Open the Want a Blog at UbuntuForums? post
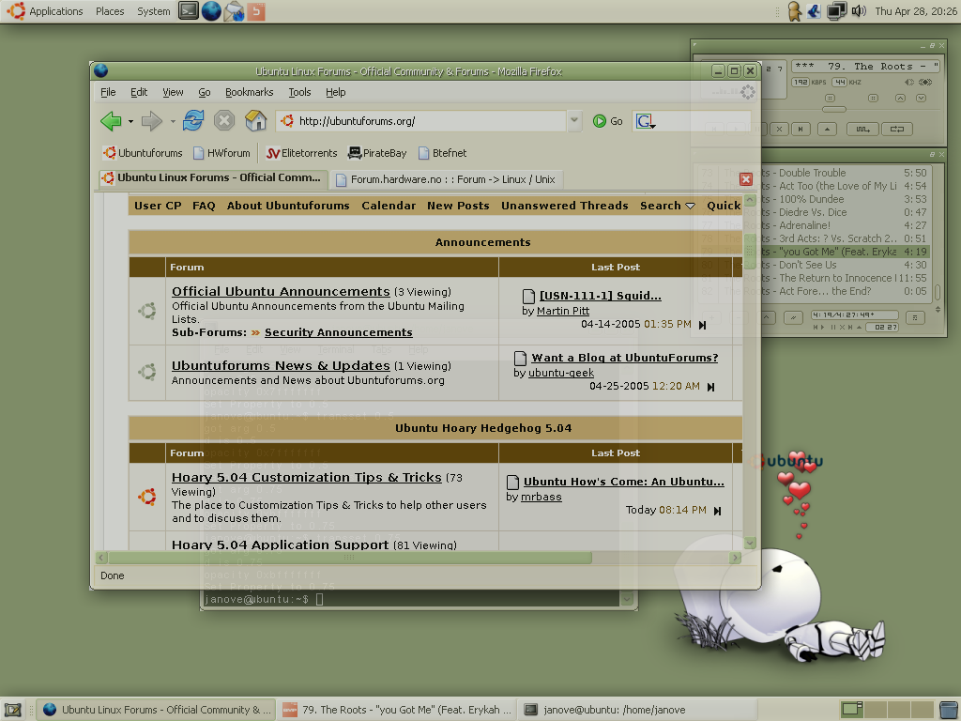Image resolution: width=961 pixels, height=721 pixels. pos(624,358)
